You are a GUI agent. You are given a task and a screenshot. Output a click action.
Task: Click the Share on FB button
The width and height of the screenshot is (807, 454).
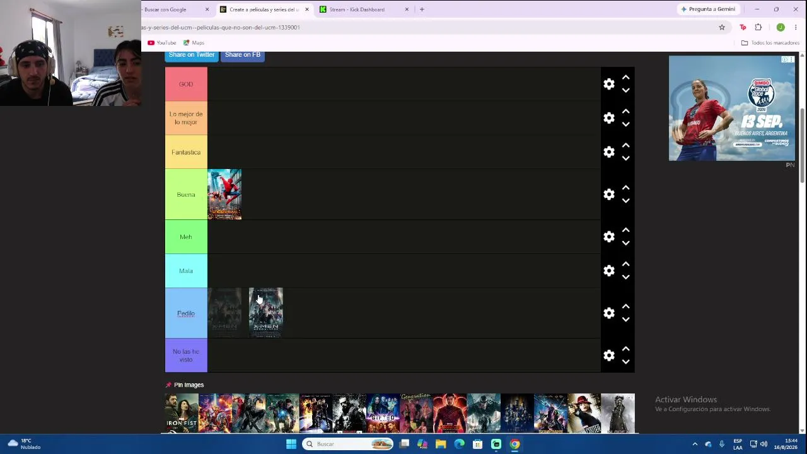243,55
